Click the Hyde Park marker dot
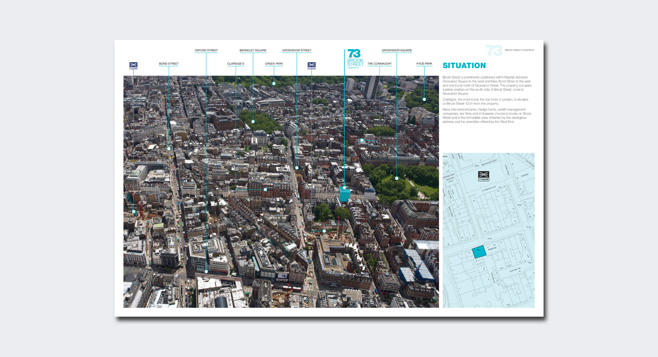This screenshot has width=658, height=357. coord(424,99)
